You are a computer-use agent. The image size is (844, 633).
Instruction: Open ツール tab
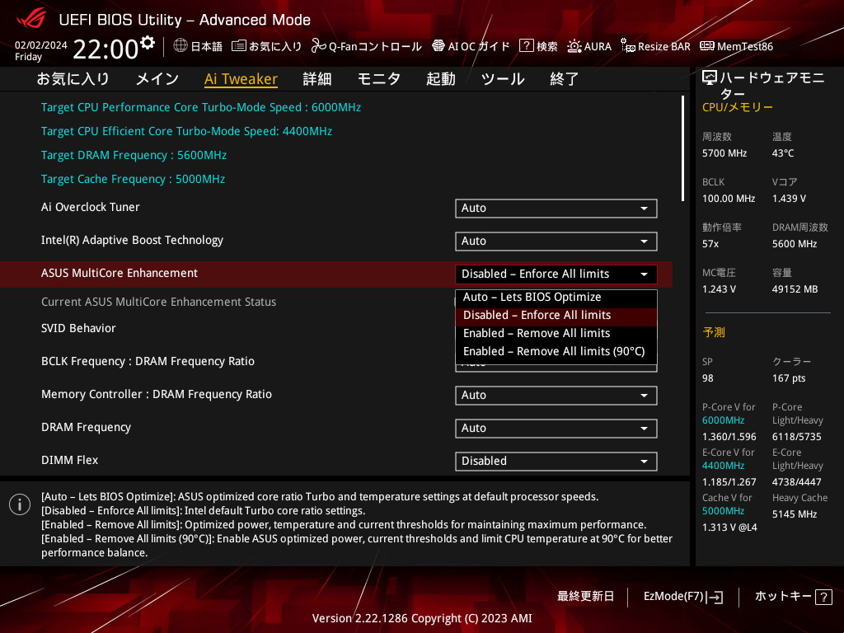click(503, 79)
